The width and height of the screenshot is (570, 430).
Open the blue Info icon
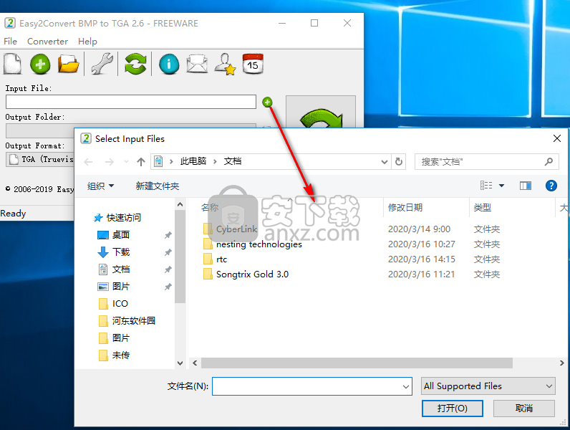pos(169,64)
